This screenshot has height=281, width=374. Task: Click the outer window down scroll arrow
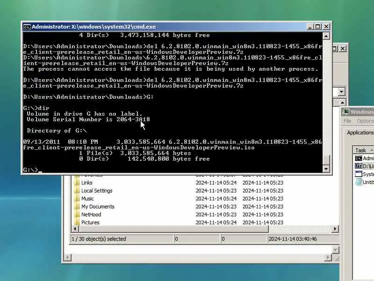pyautogui.click(x=335, y=250)
